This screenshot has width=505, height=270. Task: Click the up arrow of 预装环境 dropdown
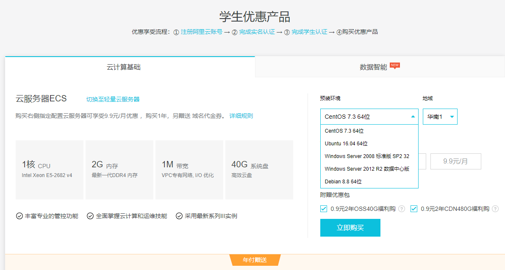(413, 117)
